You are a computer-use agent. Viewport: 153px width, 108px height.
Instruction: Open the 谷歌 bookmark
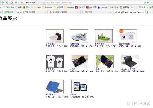18,7
